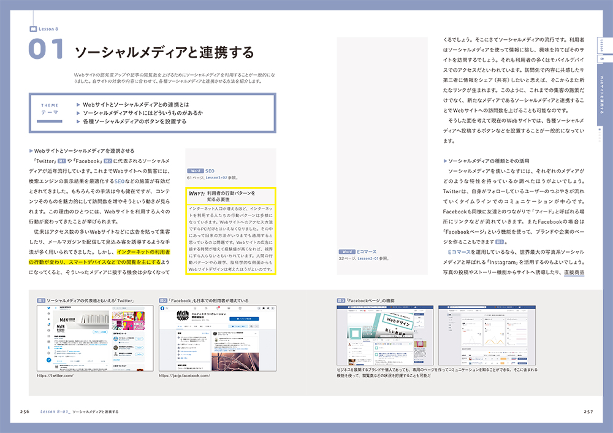Click the 図2 caption badge above the Facebook image
Viewport: 613px width, 433px height.
[x=163, y=301]
